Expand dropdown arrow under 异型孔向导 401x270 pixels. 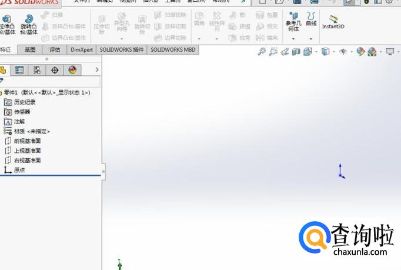[122, 39]
